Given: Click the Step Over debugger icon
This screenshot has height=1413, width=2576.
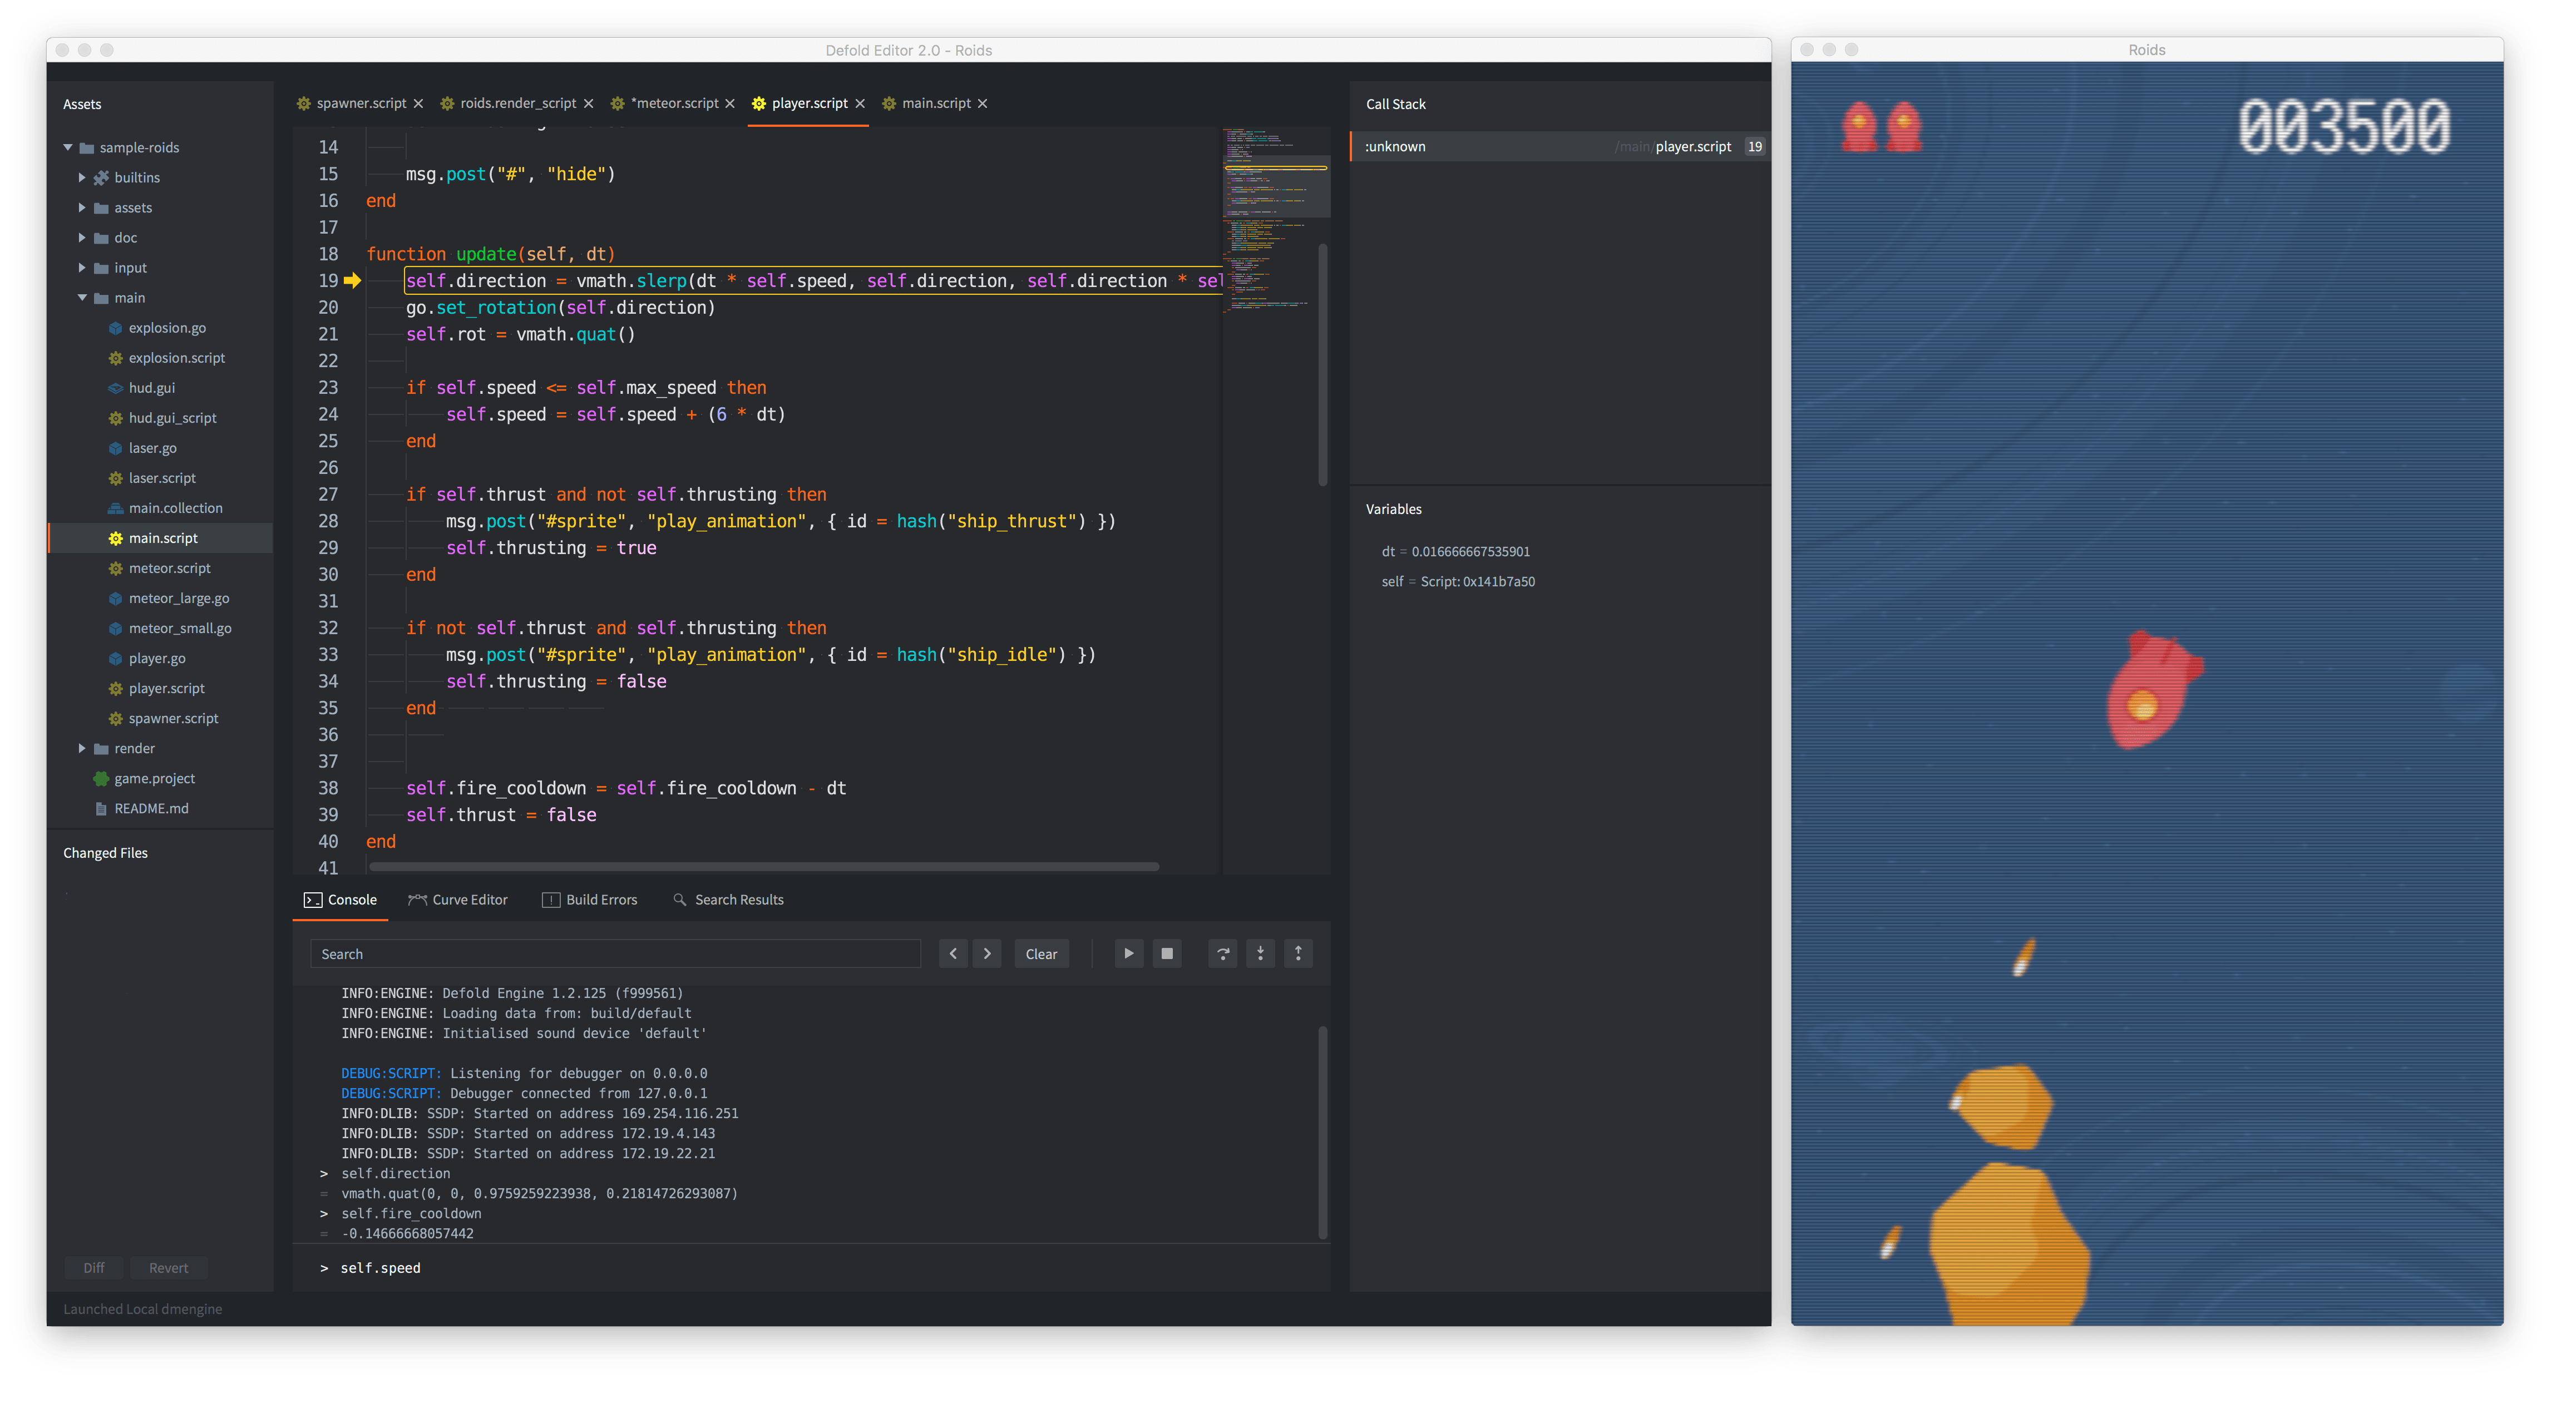Looking at the screenshot, I should tap(1222, 953).
